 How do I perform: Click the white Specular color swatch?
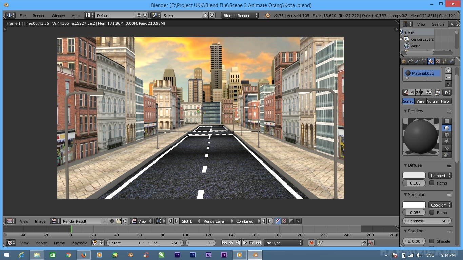[414, 205]
